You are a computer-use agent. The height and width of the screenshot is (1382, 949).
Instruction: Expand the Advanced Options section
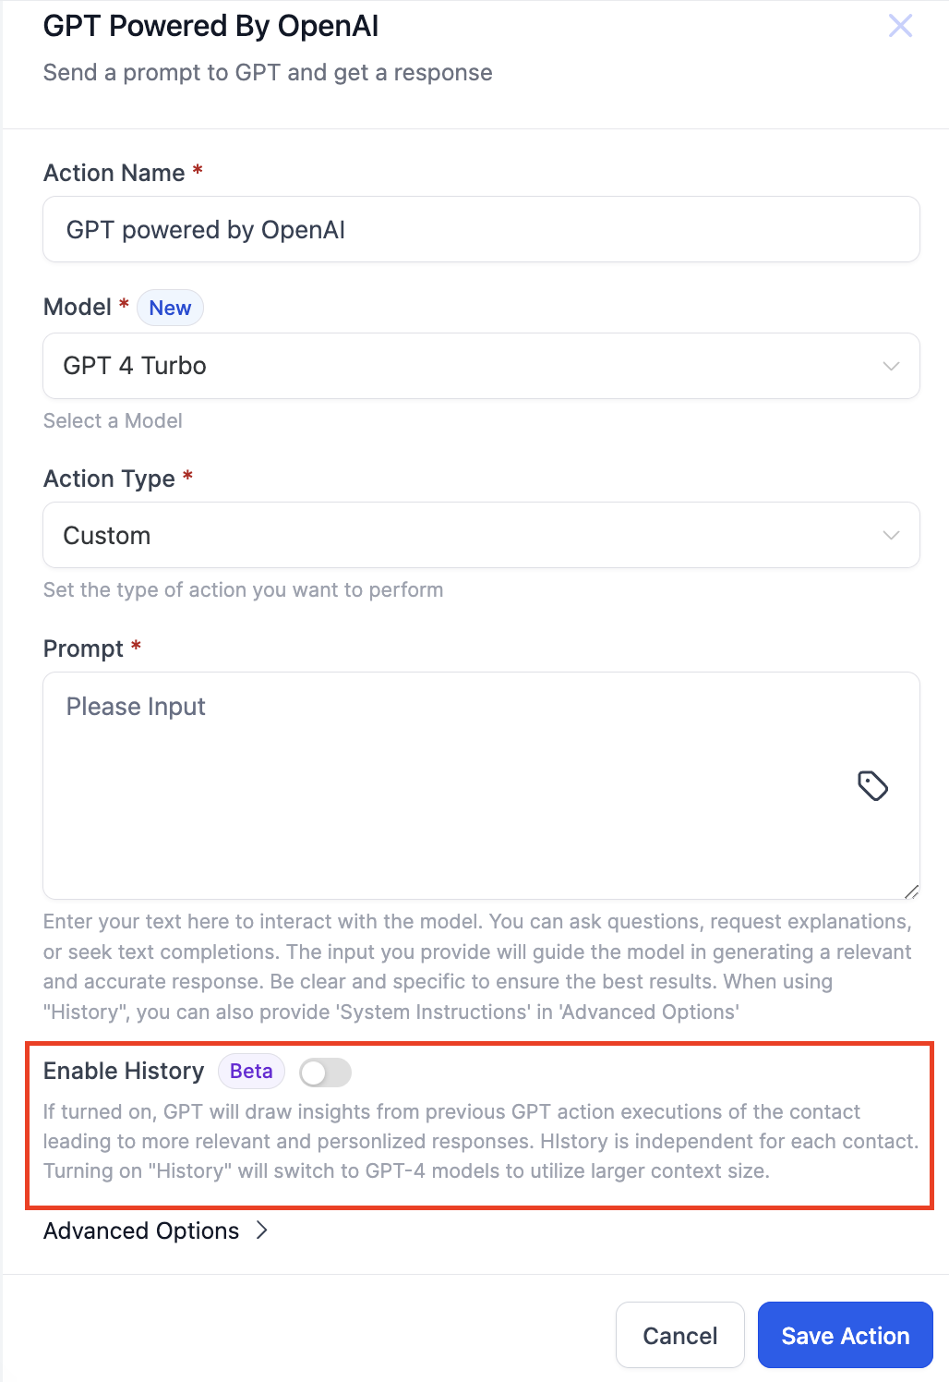140,1230
